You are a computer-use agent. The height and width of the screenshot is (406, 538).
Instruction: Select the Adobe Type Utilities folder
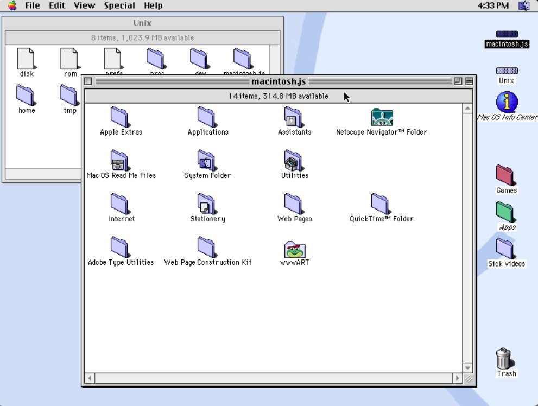(119, 247)
